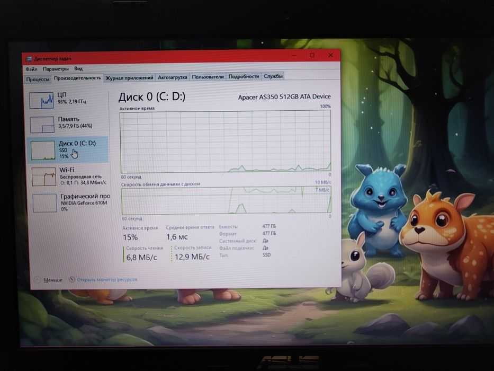The width and height of the screenshot is (494, 371).
Task: Click the Меньше button text
Action: (53, 280)
